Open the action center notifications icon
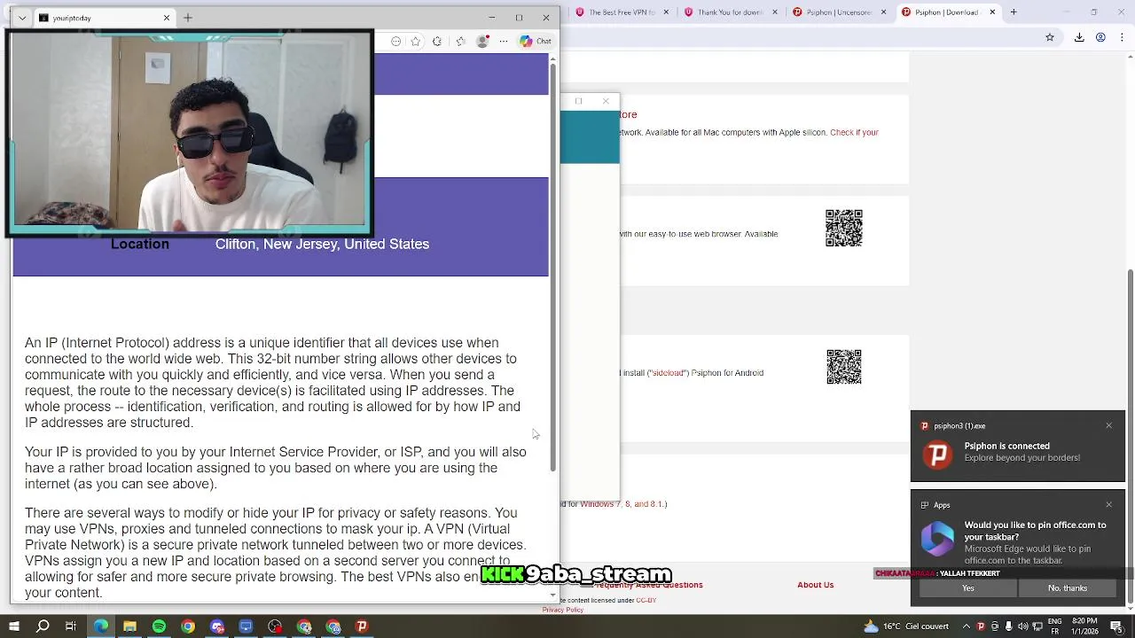Viewport: 1135px width, 638px height. pyautogui.click(x=1119, y=626)
